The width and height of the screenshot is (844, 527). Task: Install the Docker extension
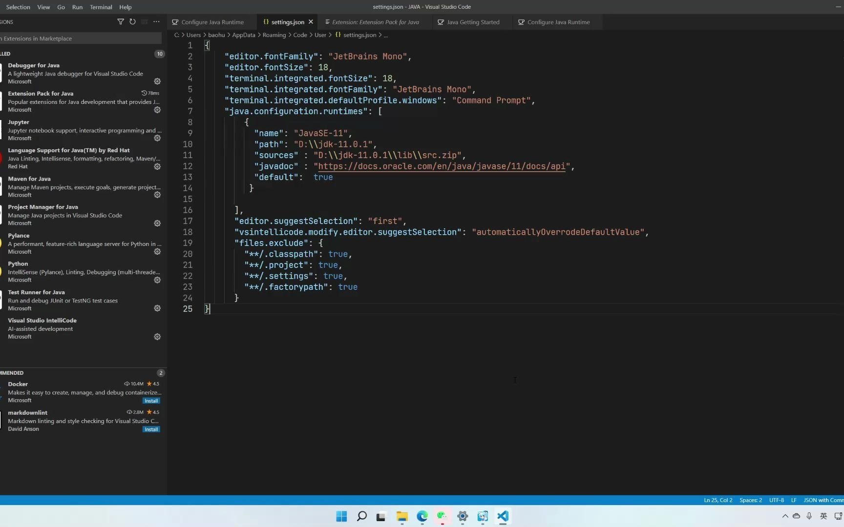pos(151,400)
